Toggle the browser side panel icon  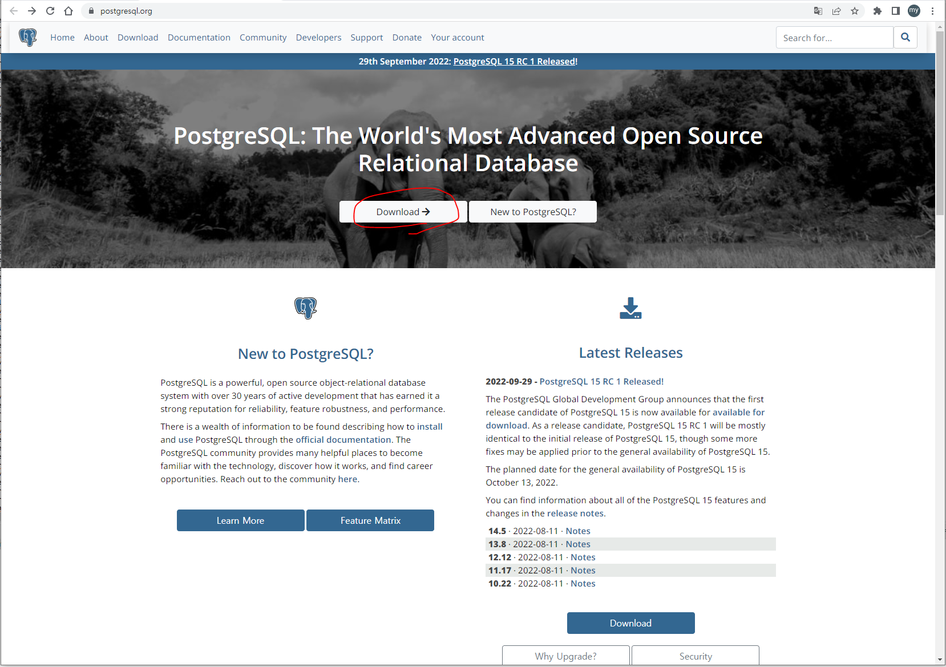(x=896, y=11)
